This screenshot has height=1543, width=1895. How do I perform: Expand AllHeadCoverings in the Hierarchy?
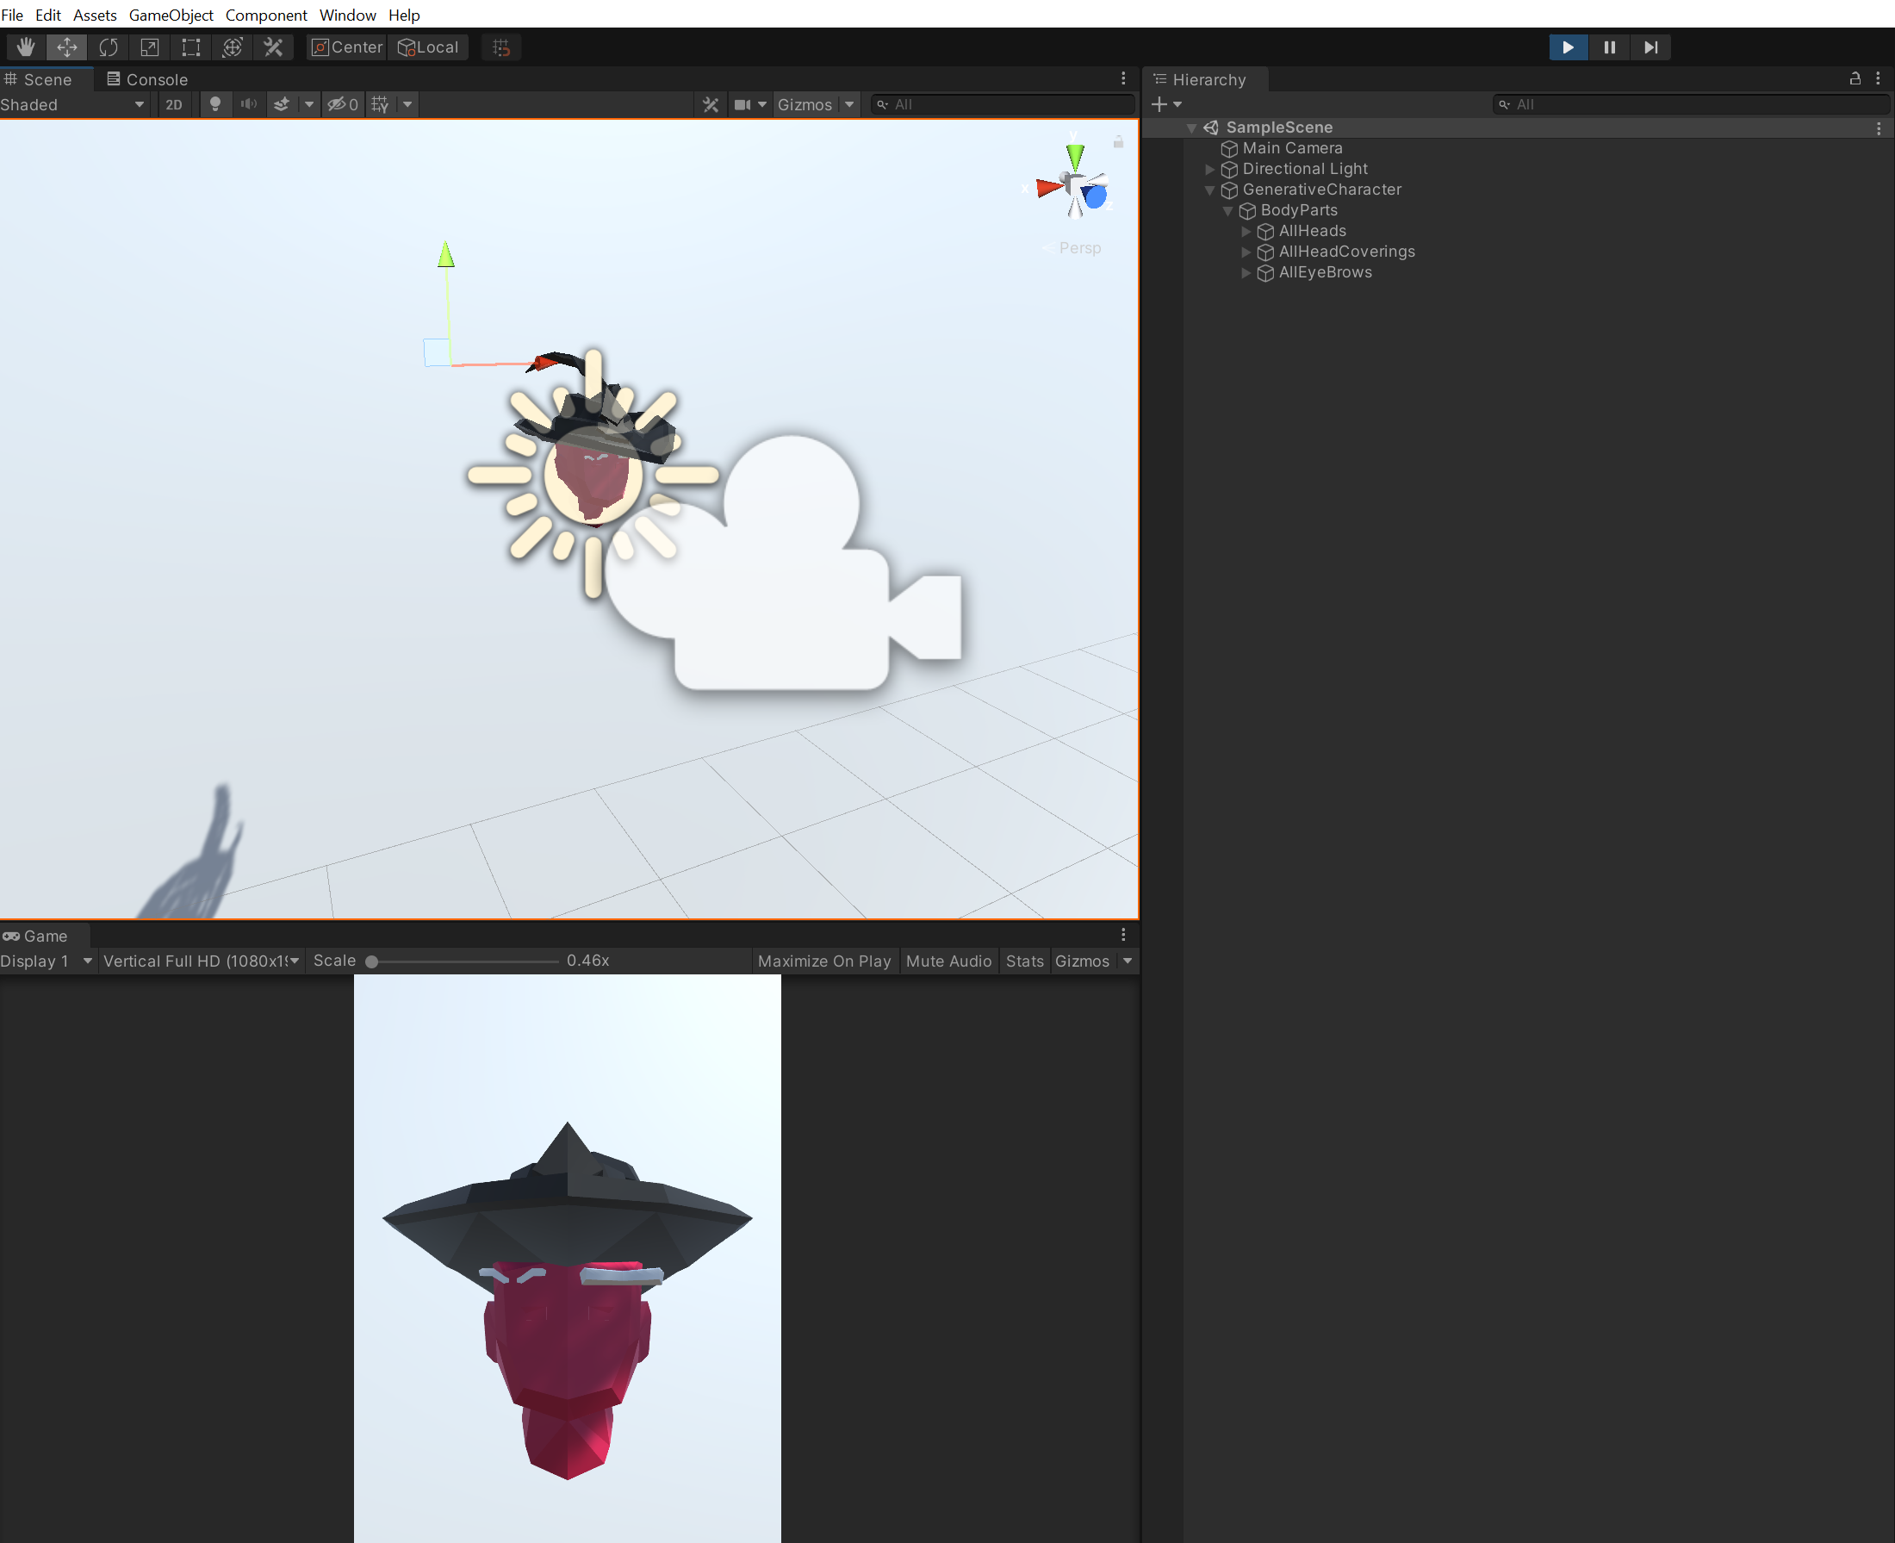1247,252
